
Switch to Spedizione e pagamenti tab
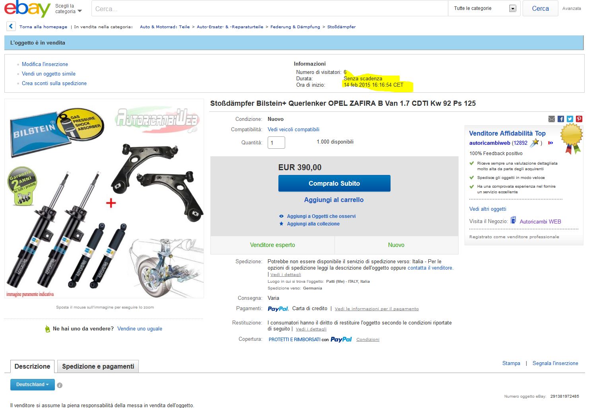(x=98, y=366)
